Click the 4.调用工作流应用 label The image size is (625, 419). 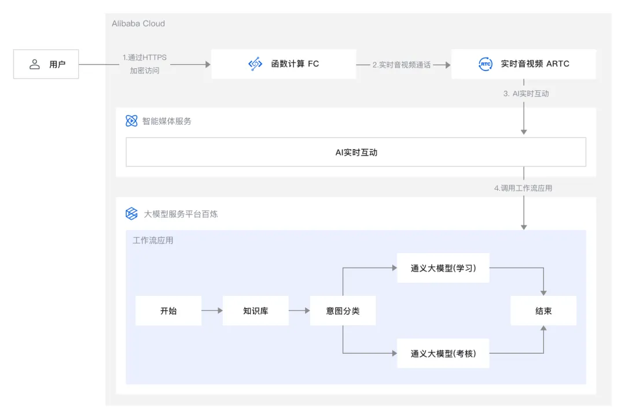coord(523,188)
